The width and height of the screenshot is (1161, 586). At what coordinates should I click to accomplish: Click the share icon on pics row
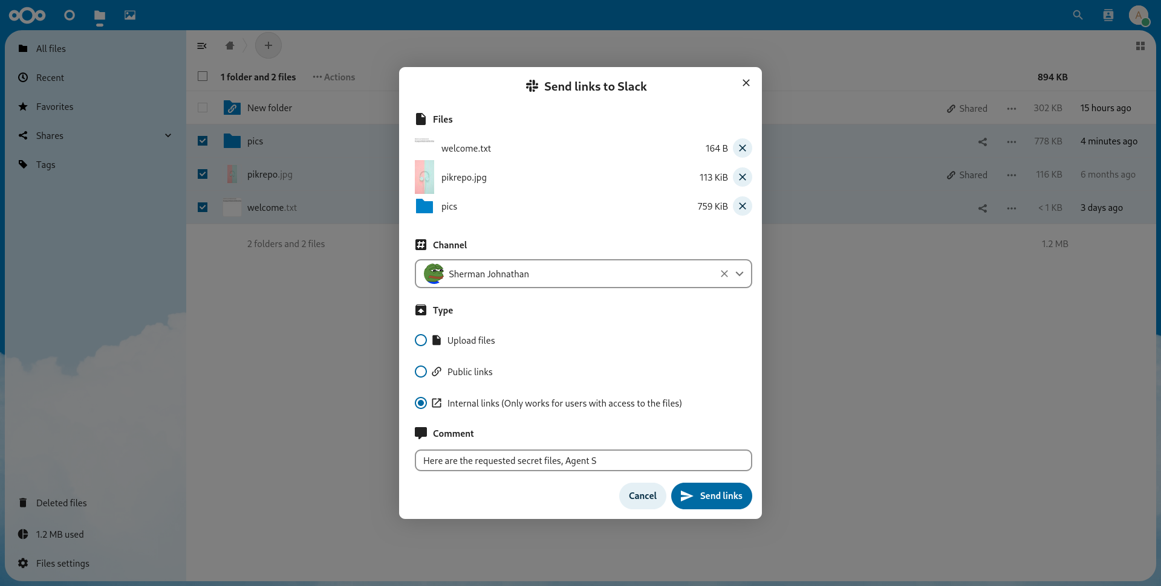pyautogui.click(x=983, y=141)
